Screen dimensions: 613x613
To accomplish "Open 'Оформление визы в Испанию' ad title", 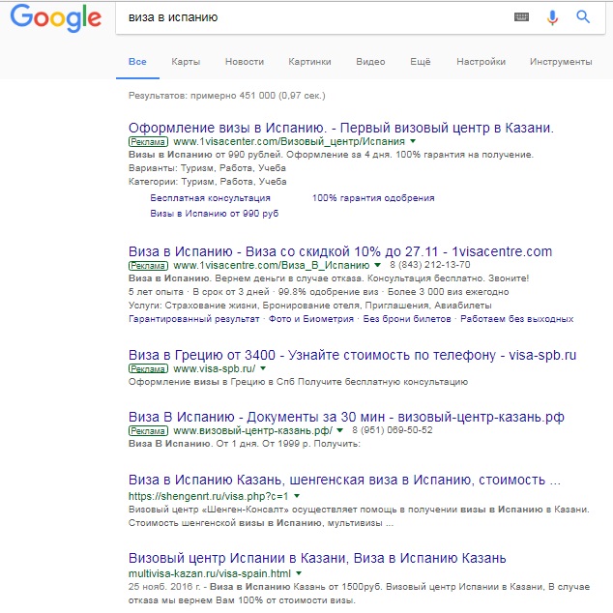I will click(x=341, y=128).
